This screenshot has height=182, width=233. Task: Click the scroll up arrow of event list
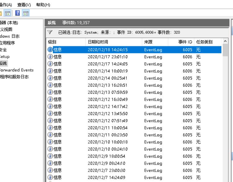click(x=225, y=41)
